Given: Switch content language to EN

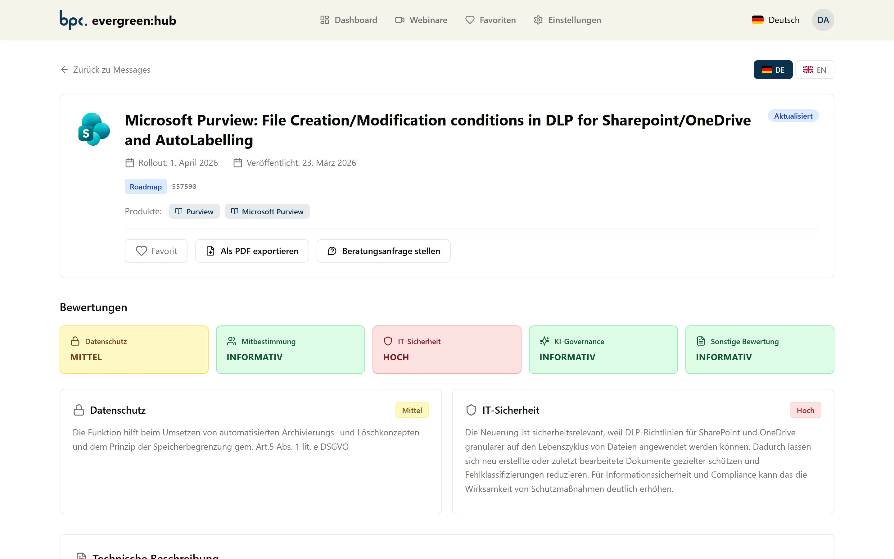Looking at the screenshot, I should point(814,70).
